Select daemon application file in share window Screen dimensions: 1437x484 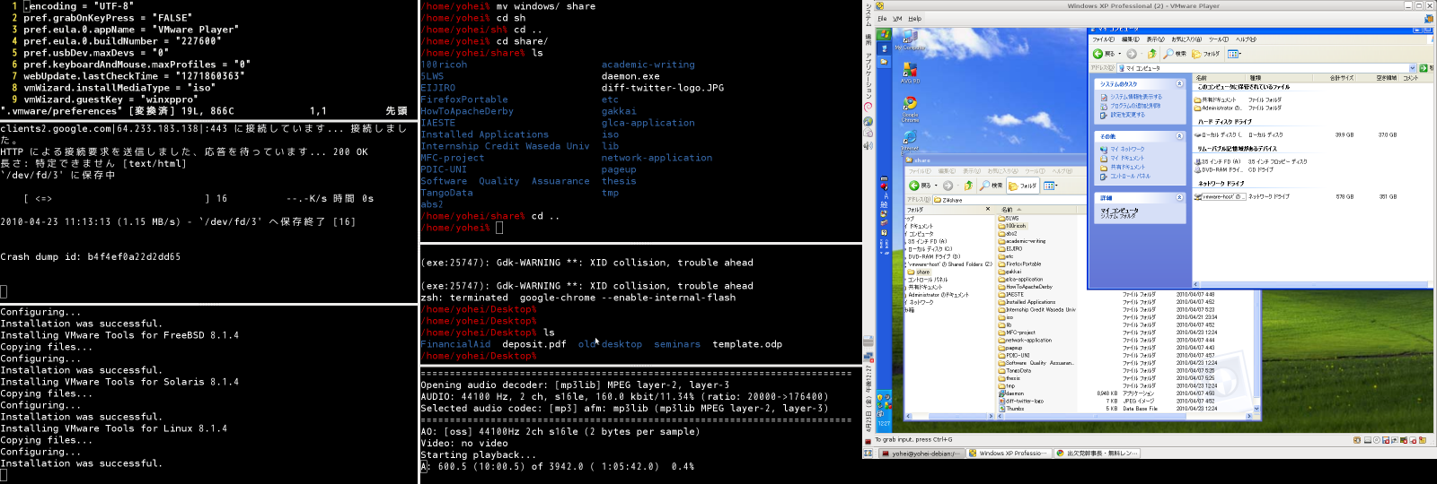coord(1012,393)
